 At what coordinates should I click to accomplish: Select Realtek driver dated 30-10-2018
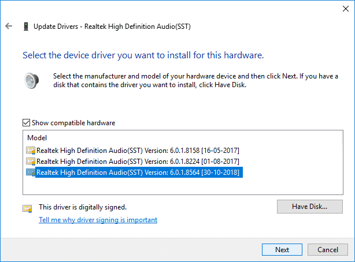coord(138,173)
